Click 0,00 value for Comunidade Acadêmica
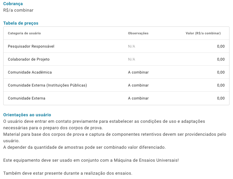Image resolution: width=233 pixels, height=179 pixels. (221, 72)
